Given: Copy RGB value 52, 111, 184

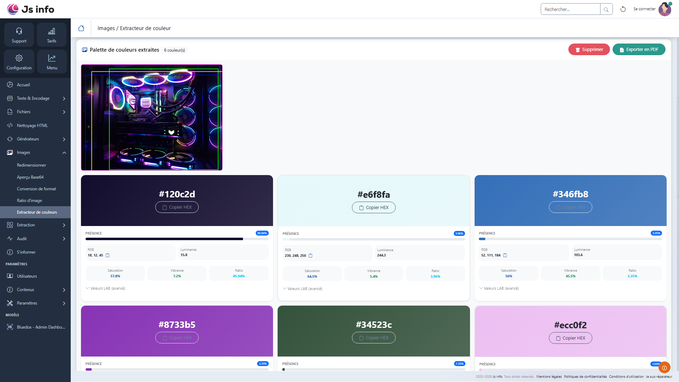Looking at the screenshot, I should [x=505, y=255].
